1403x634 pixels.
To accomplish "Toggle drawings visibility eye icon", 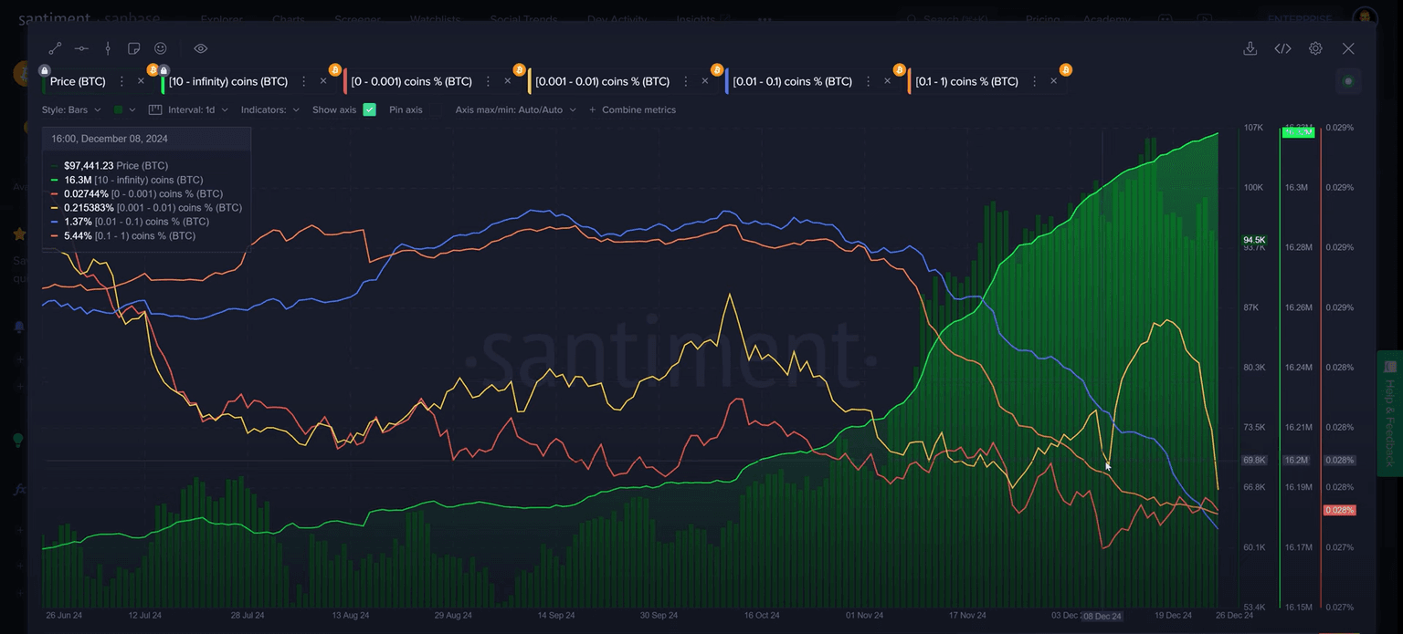I will 201,48.
